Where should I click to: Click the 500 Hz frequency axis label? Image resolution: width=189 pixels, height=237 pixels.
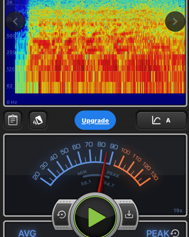coord(11,36)
